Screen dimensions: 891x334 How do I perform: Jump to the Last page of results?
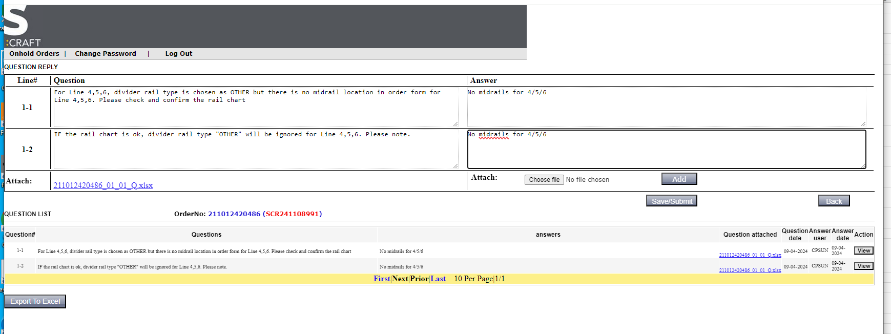pyautogui.click(x=438, y=279)
